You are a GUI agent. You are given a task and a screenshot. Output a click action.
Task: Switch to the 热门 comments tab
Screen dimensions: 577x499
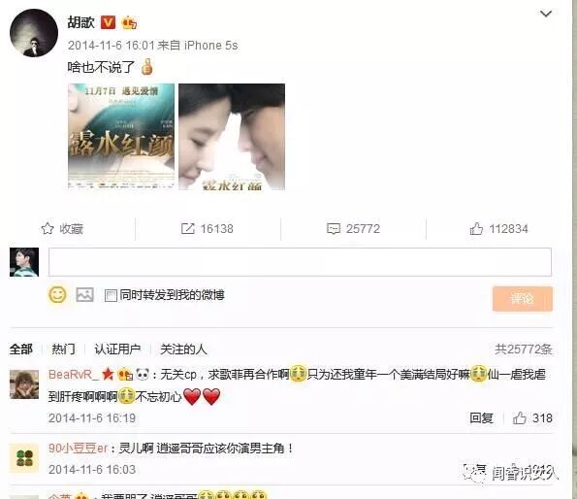pos(63,349)
